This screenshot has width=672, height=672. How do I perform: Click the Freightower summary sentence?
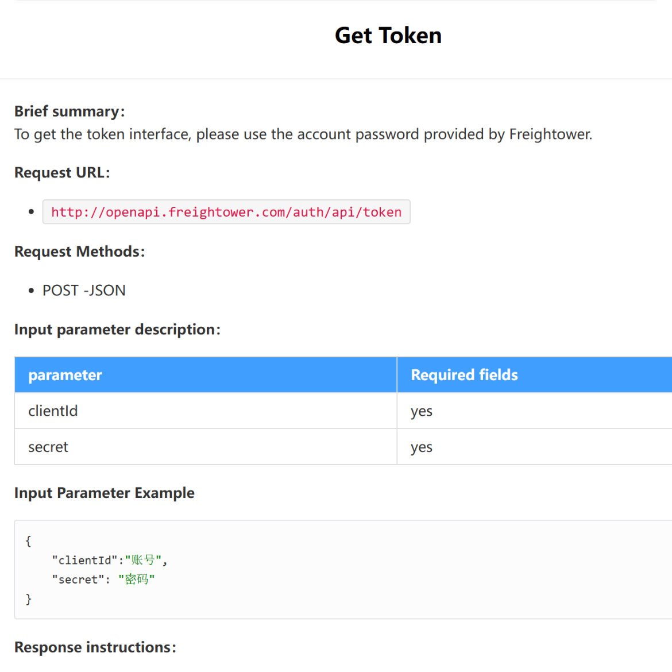(x=303, y=134)
